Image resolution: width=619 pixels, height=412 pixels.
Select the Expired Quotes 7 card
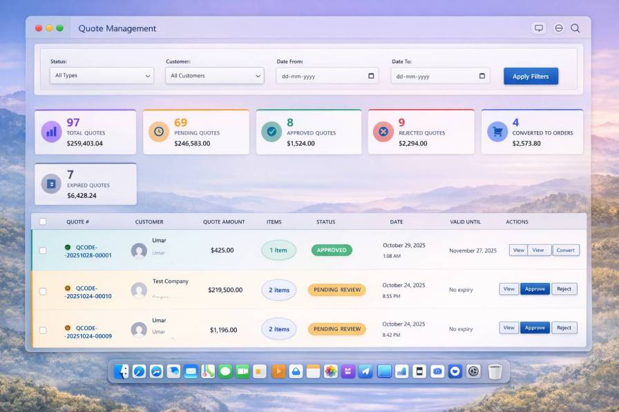click(x=86, y=184)
